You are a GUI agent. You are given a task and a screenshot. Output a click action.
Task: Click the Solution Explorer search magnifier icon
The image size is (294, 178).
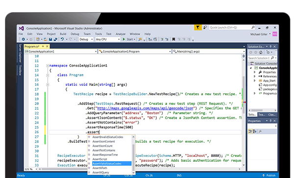[x=272, y=58]
